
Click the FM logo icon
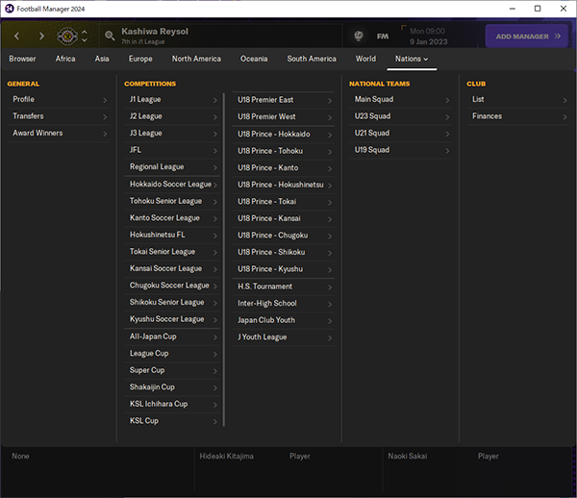point(383,36)
